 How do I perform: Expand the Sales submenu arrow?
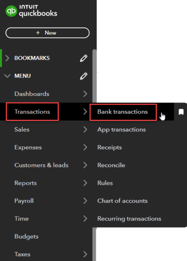[85, 130]
